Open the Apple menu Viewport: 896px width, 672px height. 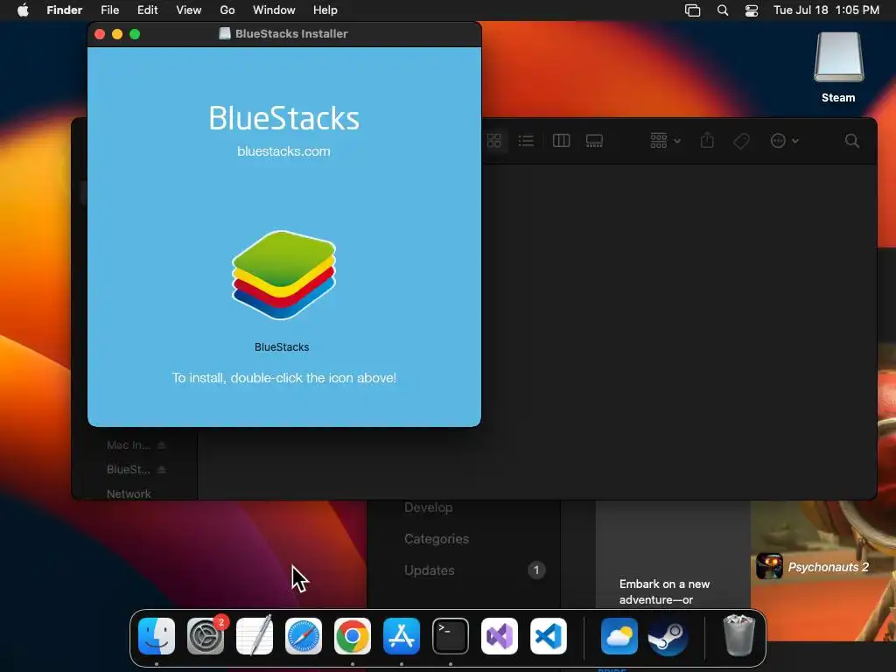(23, 10)
